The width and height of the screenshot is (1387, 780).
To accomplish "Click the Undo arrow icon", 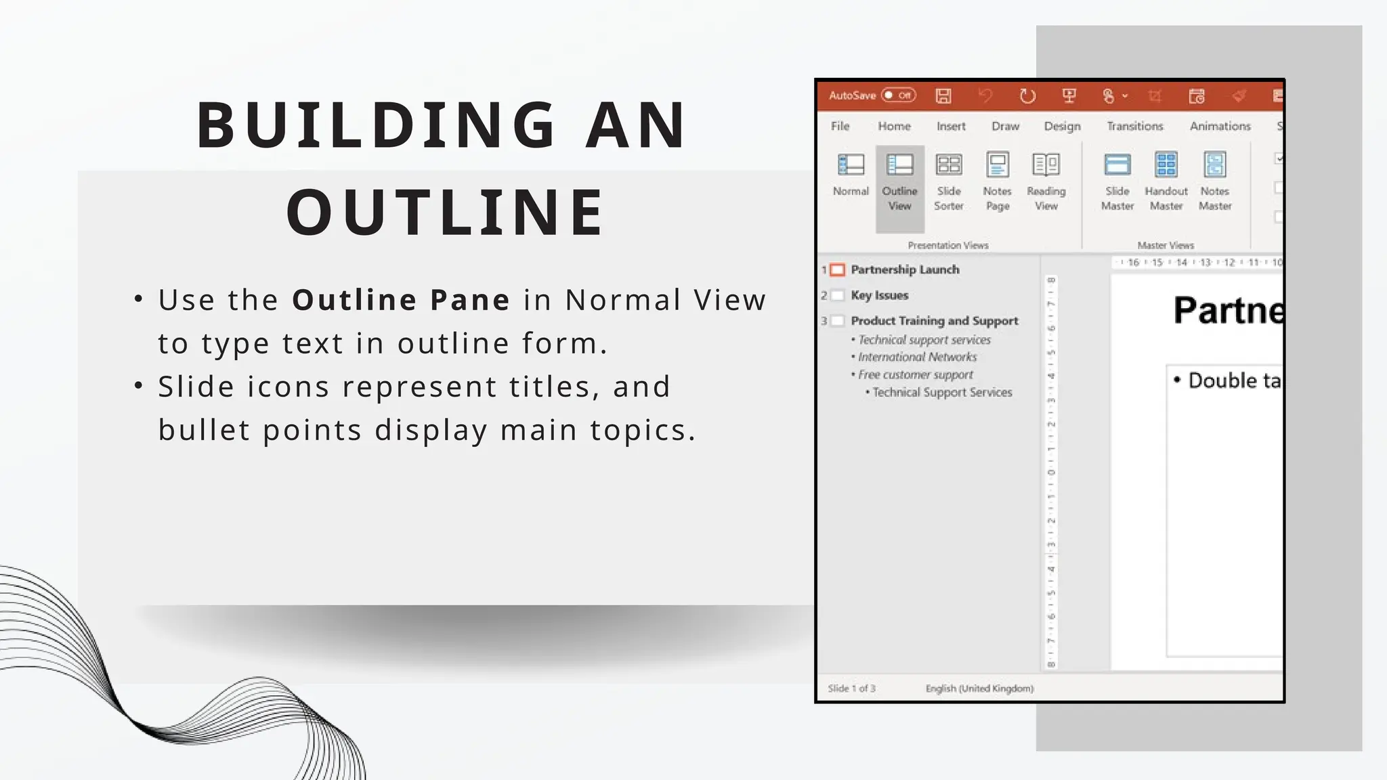I will click(985, 96).
